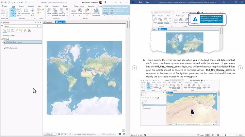Image resolution: width=245 pixels, height=137 pixels.
Task: Open the Infographics tool
Action: pos(87,12)
